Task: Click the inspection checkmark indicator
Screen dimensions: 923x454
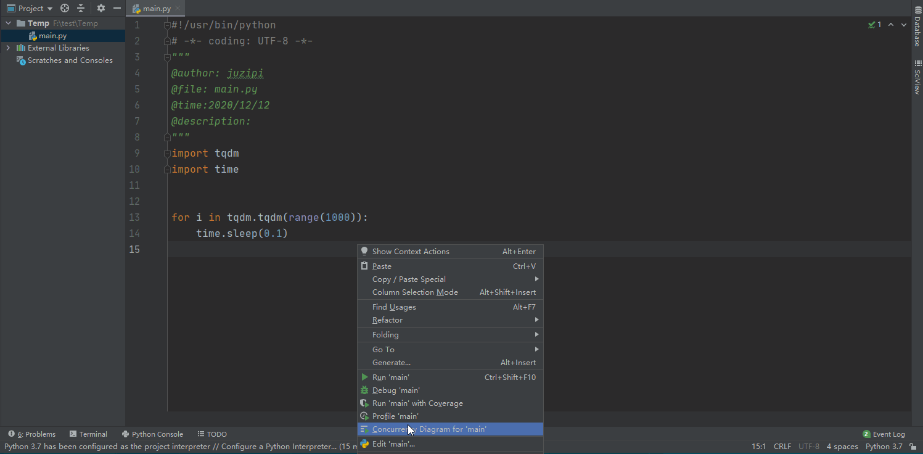Action: tap(875, 25)
